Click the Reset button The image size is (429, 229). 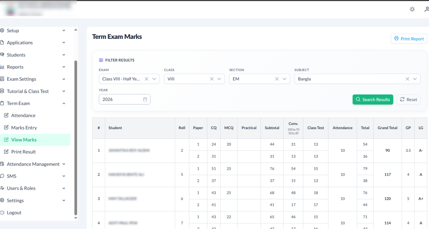408,99
